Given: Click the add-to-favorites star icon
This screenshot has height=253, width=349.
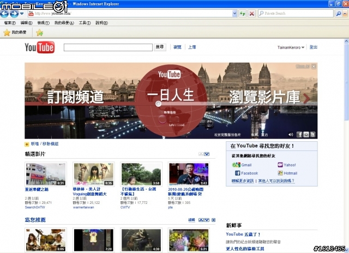Looking at the screenshot, I should pos(40,33).
